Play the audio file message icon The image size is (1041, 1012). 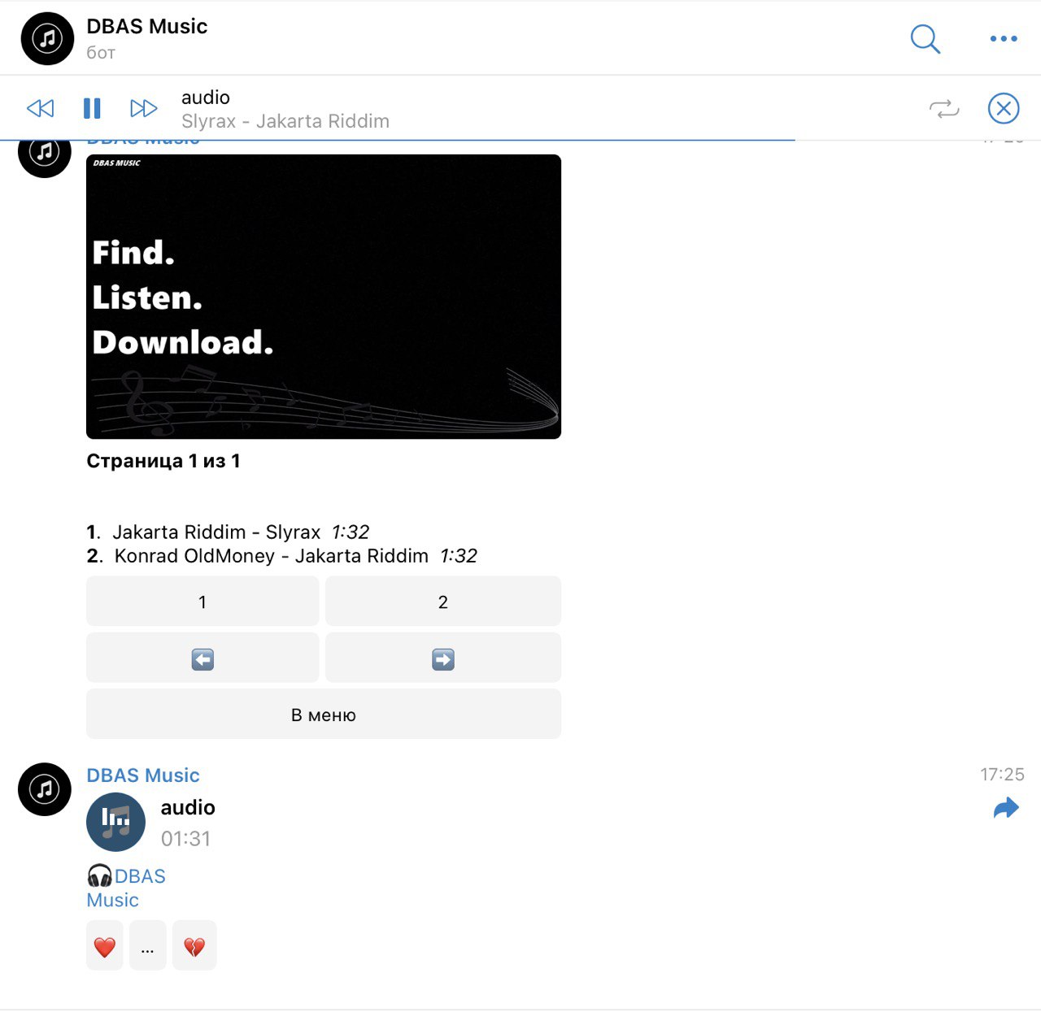[x=115, y=822]
